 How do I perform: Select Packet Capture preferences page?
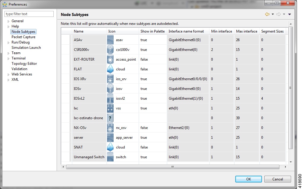pos(23,37)
